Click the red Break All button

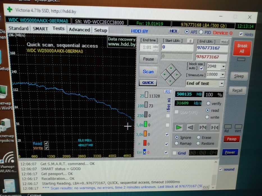tap(242, 48)
